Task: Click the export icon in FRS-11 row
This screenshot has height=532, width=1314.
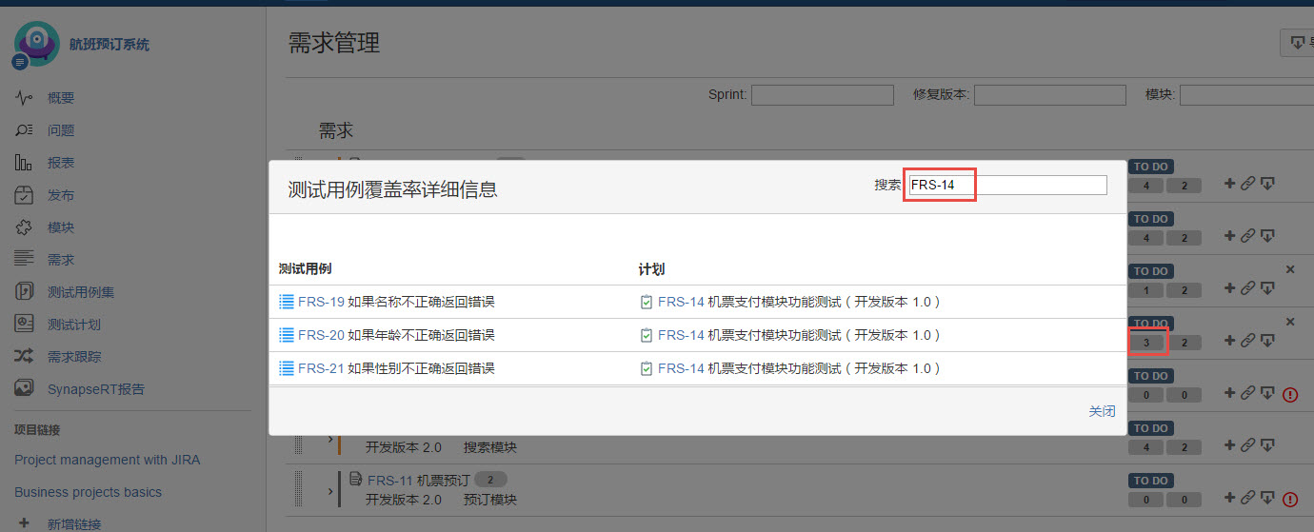Action: click(1267, 498)
